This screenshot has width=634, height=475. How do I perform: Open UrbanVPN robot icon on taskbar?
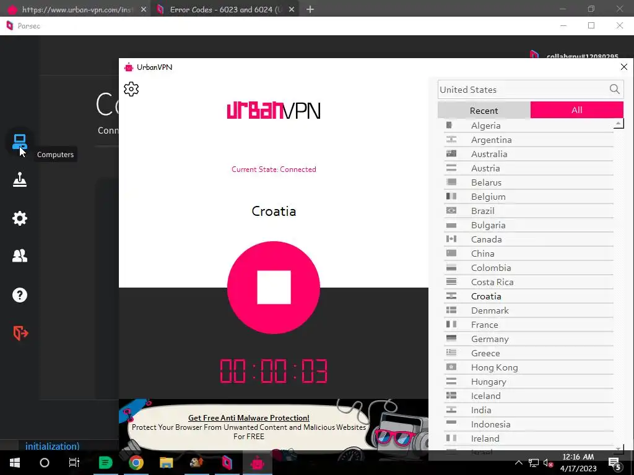[257, 463]
